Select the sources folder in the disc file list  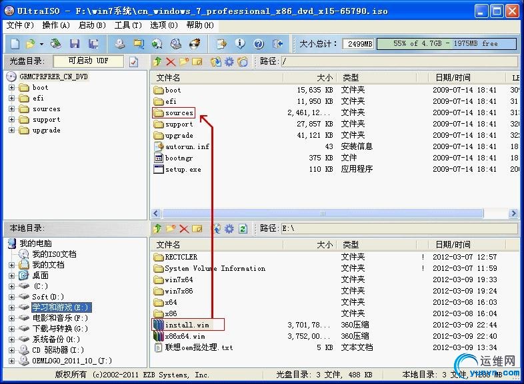(179, 112)
